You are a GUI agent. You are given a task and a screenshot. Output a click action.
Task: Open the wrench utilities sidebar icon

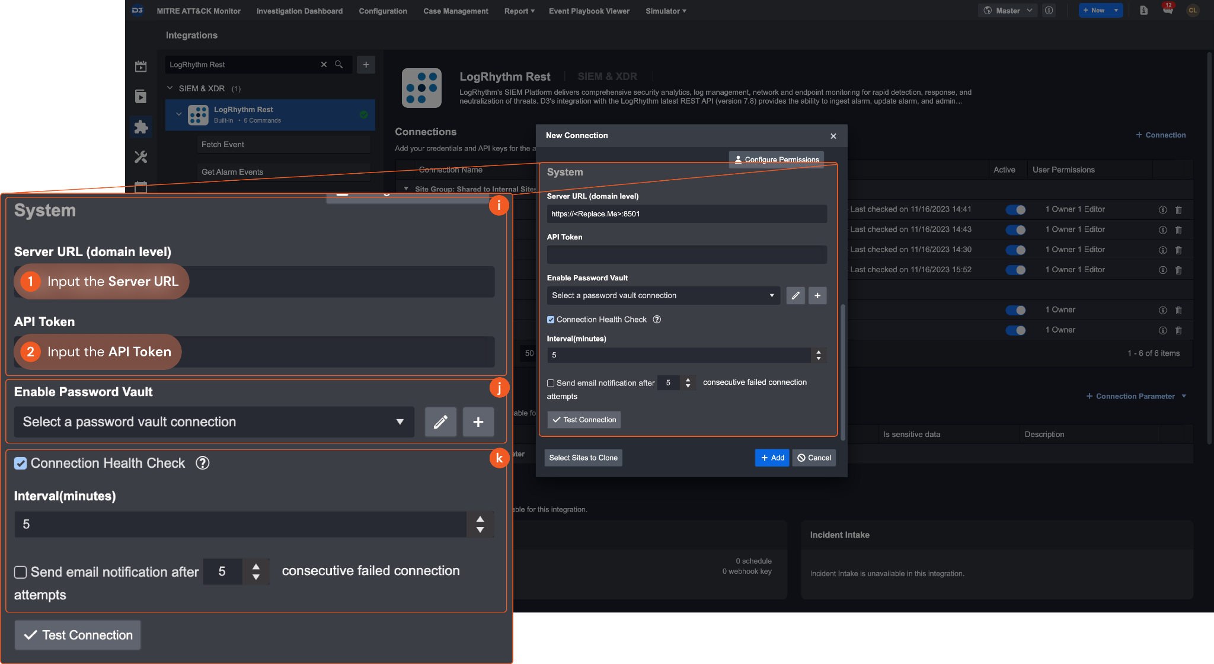(x=141, y=157)
